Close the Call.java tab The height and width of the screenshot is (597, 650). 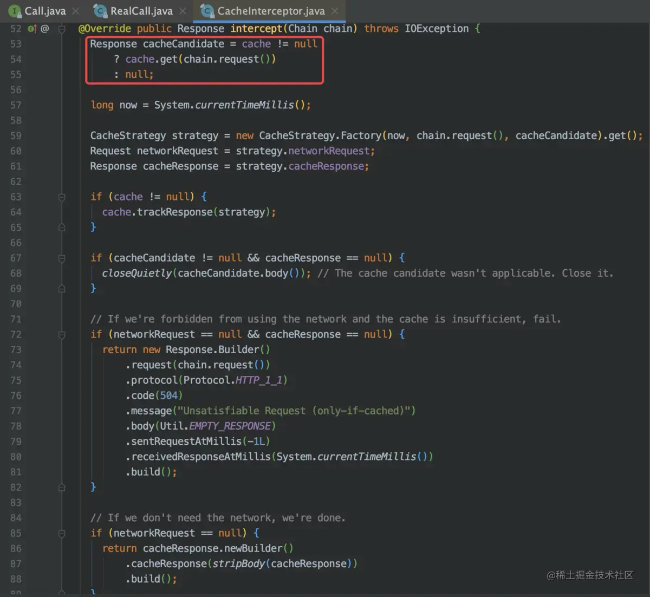[76, 11]
